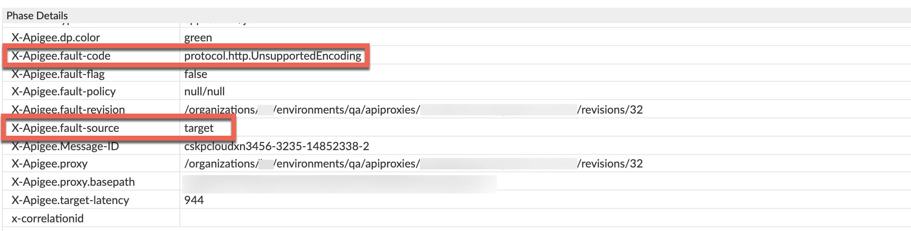Select the X-Apigee.fault-code header name
The height and width of the screenshot is (231, 911).
61,56
